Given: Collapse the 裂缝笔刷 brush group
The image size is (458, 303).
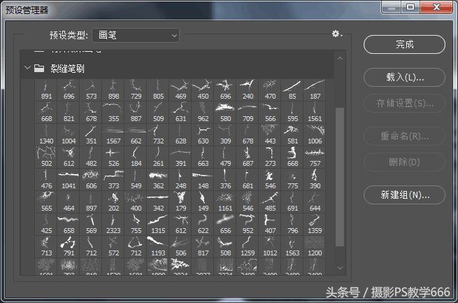Looking at the screenshot, I should (x=27, y=68).
